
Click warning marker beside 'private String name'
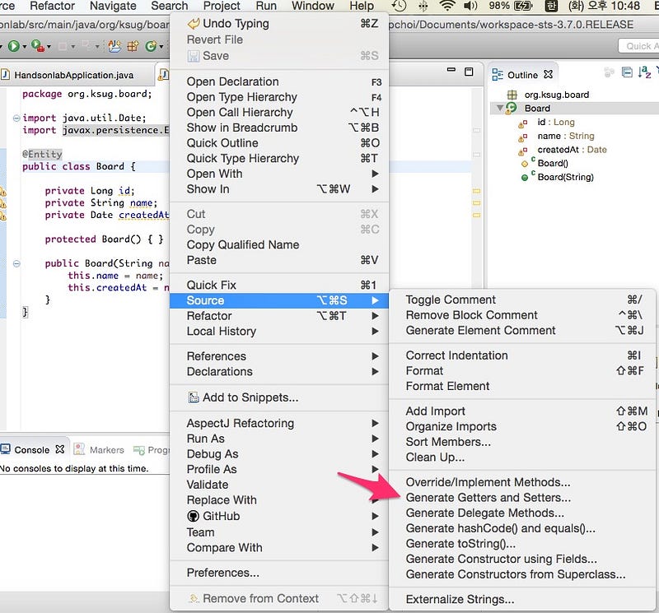coord(2,204)
